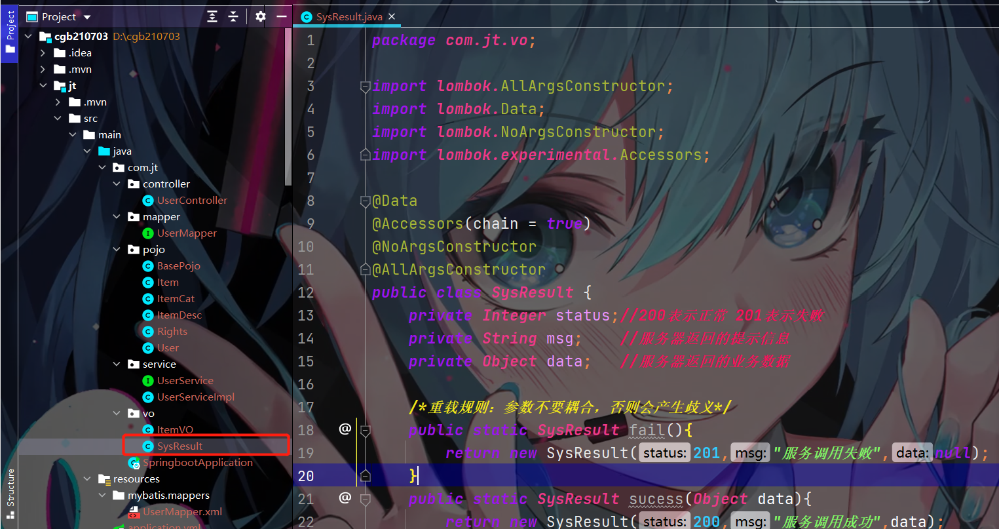Collapse the mapper package
This screenshot has width=999, height=529.
pos(117,216)
